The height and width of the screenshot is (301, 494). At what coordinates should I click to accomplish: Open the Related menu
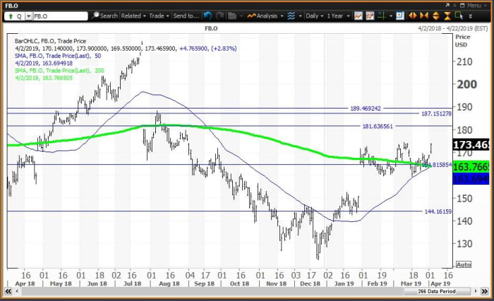133,16
